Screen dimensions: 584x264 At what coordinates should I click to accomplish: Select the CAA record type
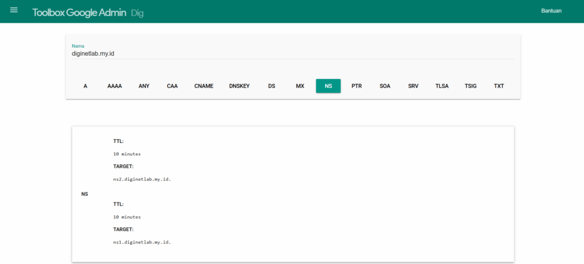172,86
